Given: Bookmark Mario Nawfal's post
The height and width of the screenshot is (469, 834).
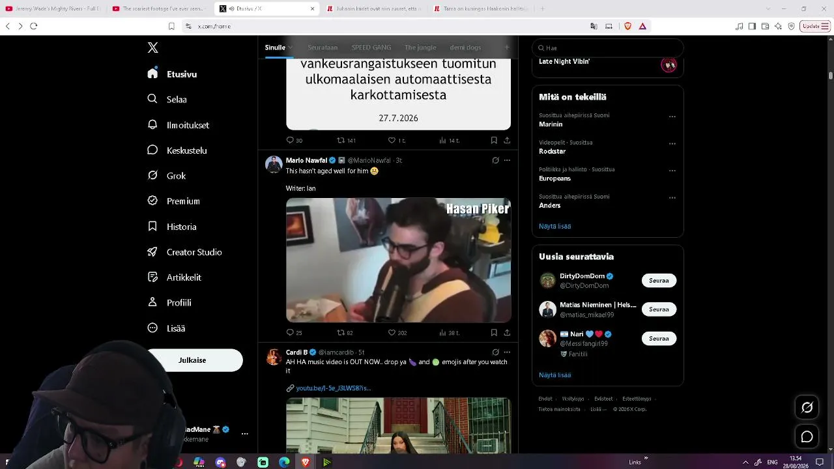Looking at the screenshot, I should 494,333.
